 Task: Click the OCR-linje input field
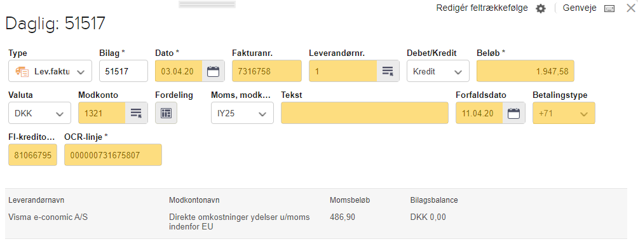tap(113, 154)
